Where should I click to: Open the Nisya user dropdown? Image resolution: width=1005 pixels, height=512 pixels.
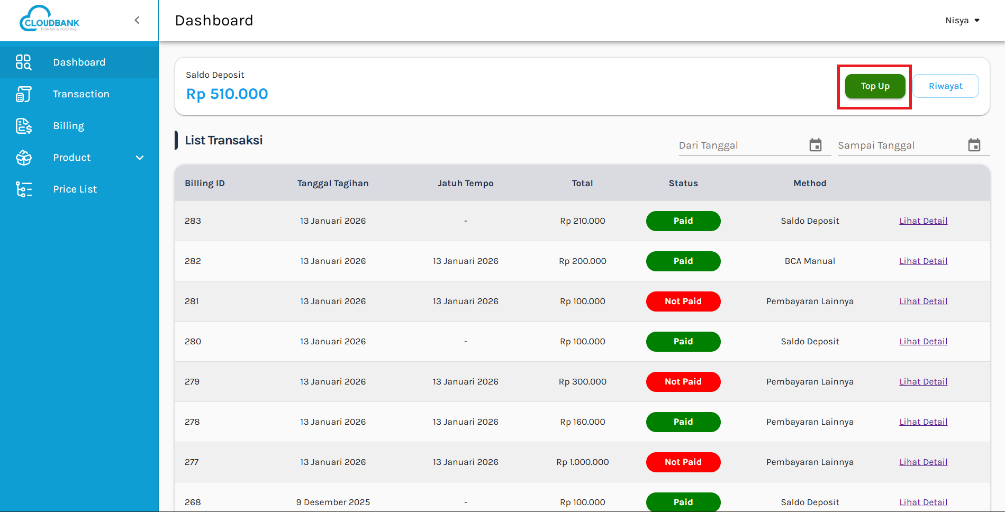pos(962,21)
